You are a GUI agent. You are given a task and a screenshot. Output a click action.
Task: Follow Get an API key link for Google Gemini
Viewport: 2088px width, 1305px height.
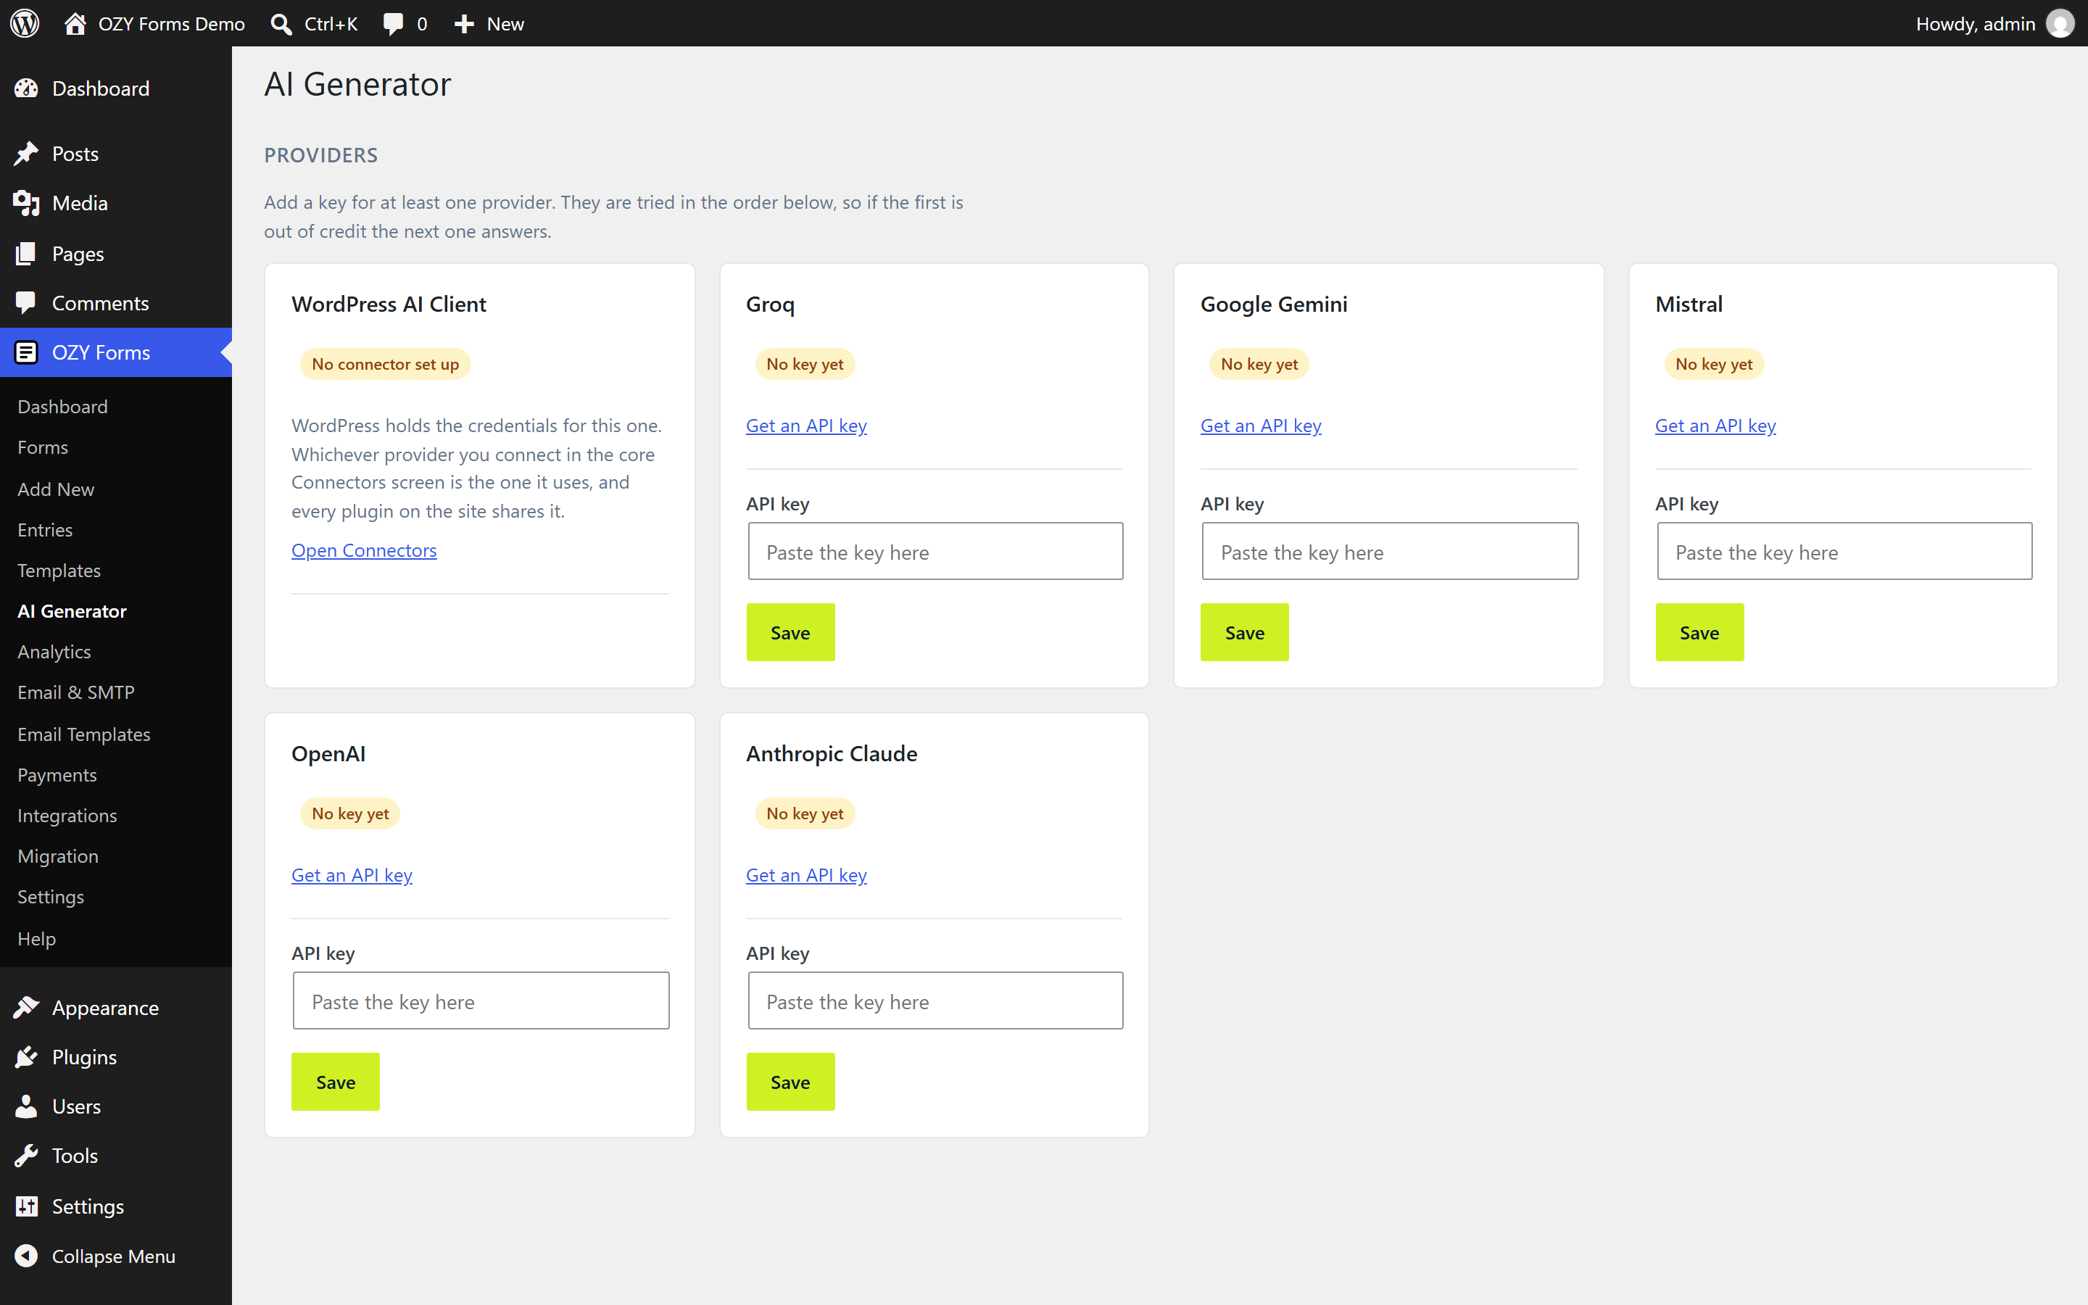[1261, 426]
